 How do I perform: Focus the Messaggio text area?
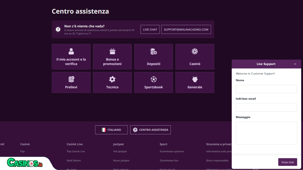click(x=266, y=133)
